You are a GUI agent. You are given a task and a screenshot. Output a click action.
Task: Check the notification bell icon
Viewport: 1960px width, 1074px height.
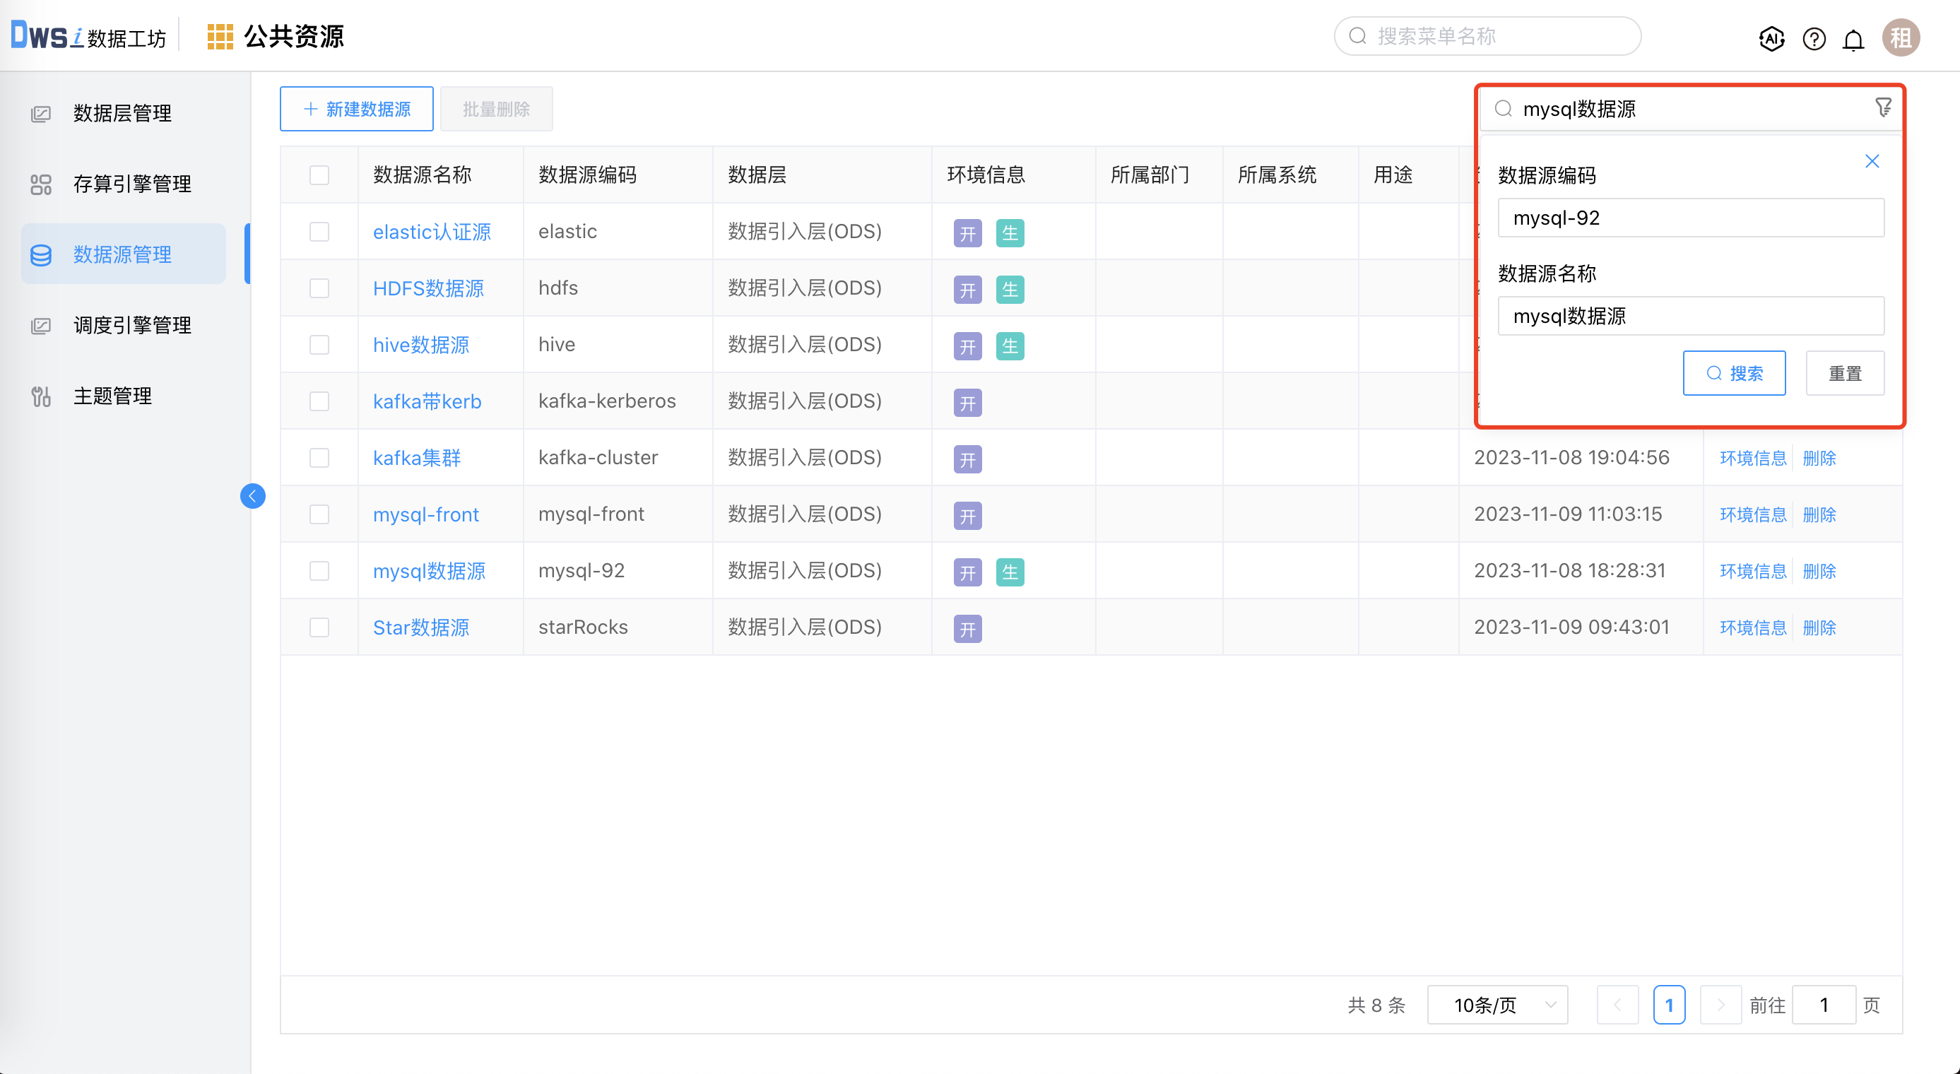point(1853,39)
